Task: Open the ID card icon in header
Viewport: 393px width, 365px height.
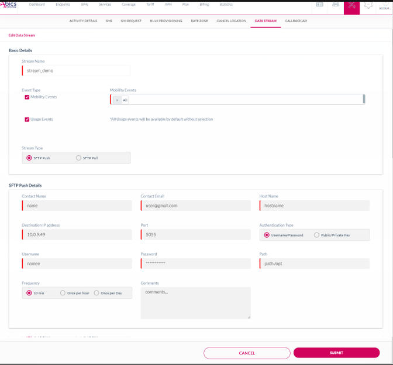Action: coord(319,4)
